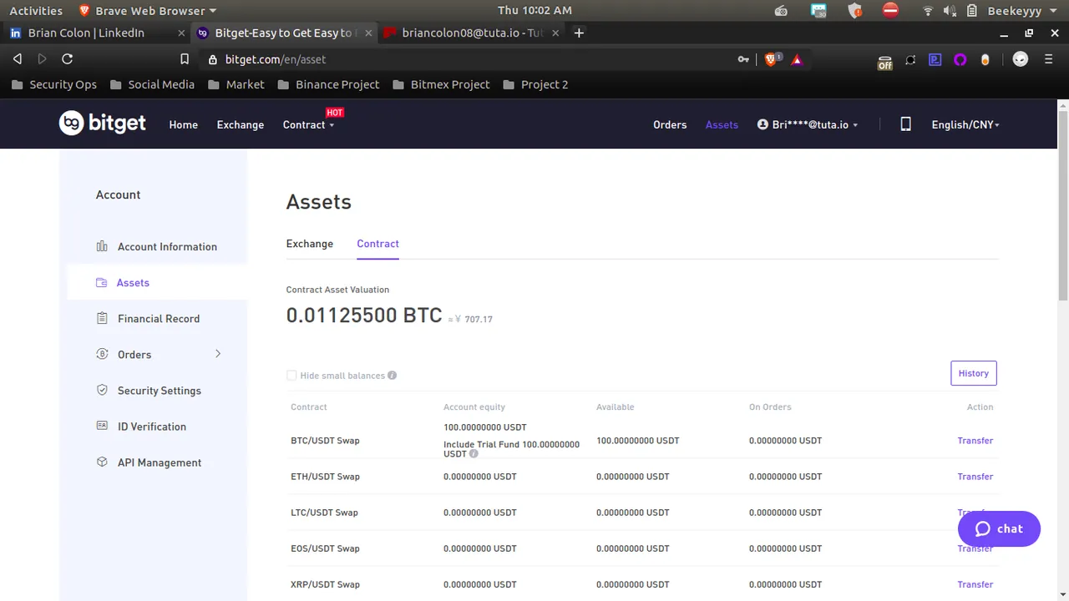
Task: Click the 0.01125500 BTC valuation text
Action: pos(364,315)
